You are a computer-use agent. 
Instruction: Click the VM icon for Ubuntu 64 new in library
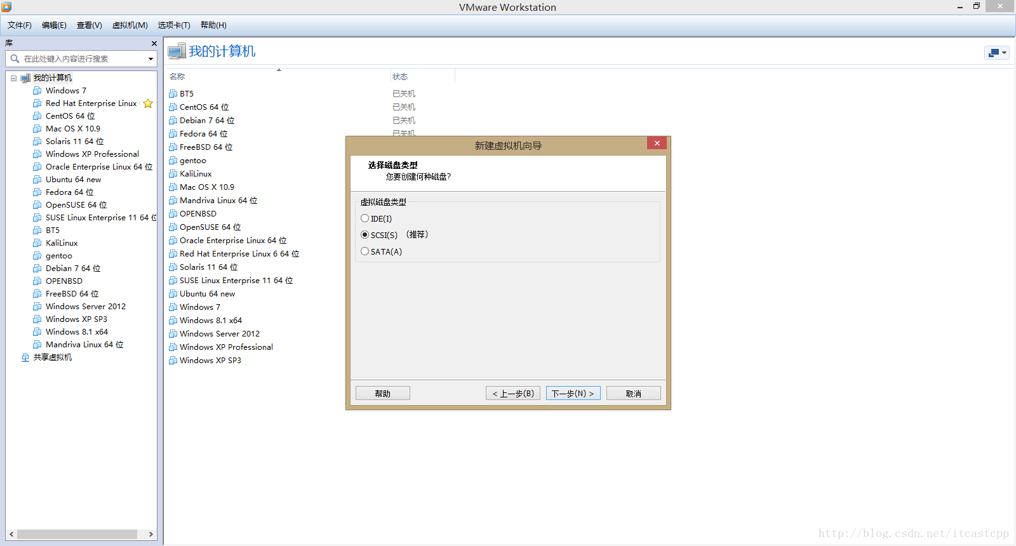(37, 180)
